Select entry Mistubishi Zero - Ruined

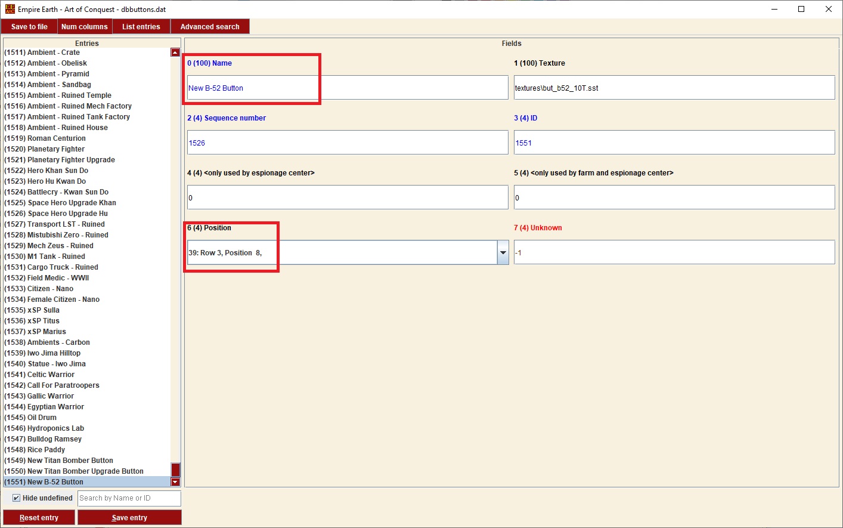pyautogui.click(x=87, y=235)
